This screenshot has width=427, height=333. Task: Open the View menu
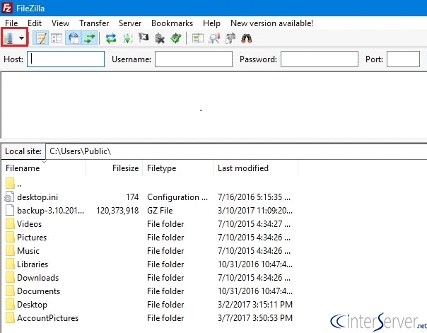[61, 23]
